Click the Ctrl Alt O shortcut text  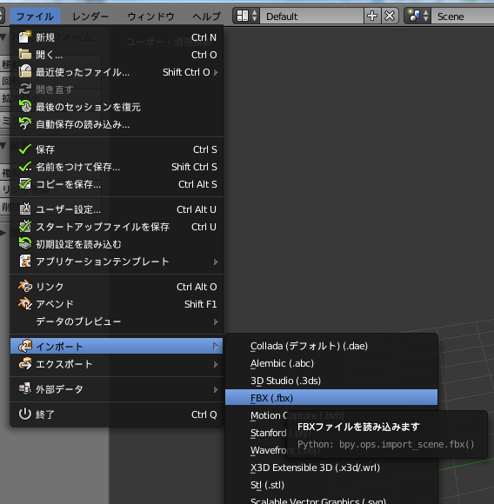[197, 287]
